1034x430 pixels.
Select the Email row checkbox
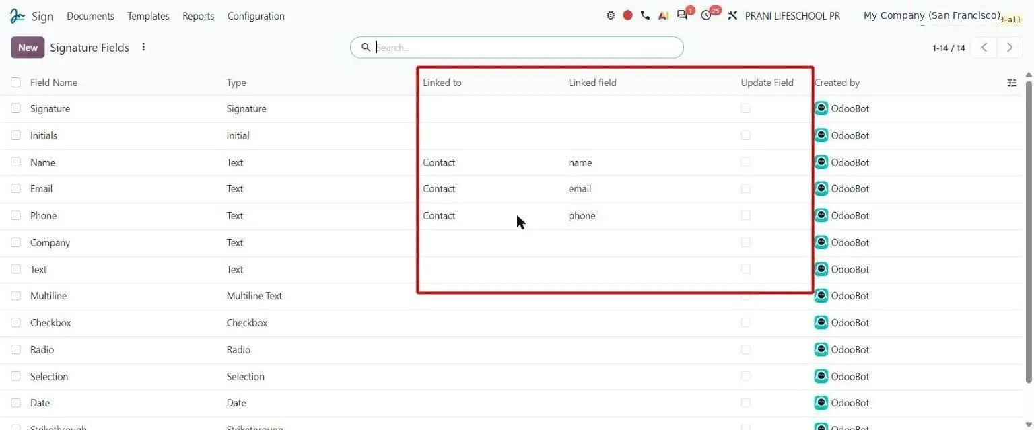tap(15, 188)
